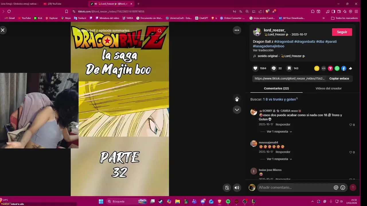Toggle the auto-scroll button beside the volume
This screenshot has height=206, width=367.
coord(227,188)
